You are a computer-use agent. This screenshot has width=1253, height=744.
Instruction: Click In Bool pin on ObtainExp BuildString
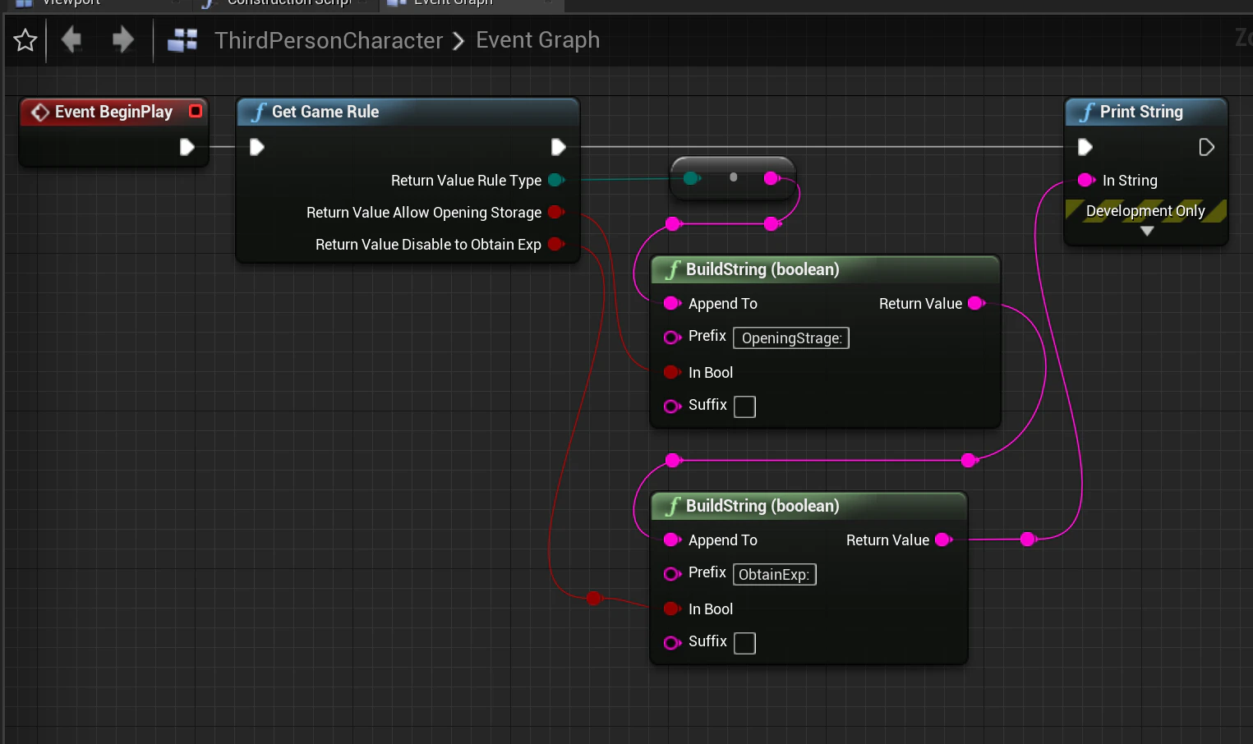pos(672,609)
